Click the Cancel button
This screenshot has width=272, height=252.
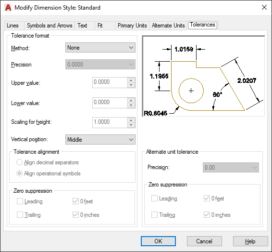coord(204,241)
